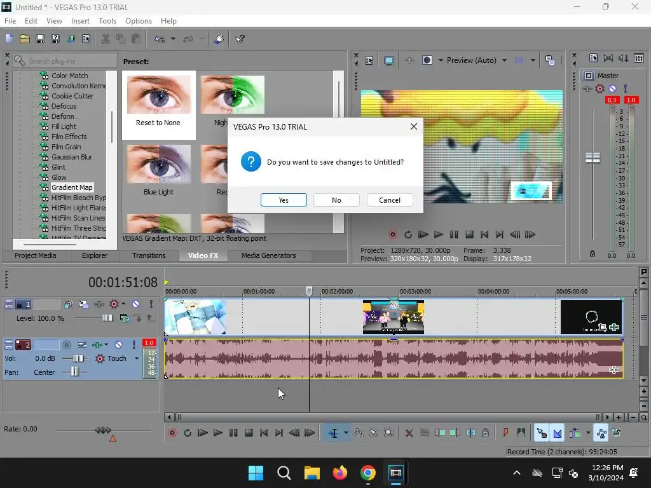Click the New project toolbar icon
This screenshot has height=488, width=651.
click(9, 39)
